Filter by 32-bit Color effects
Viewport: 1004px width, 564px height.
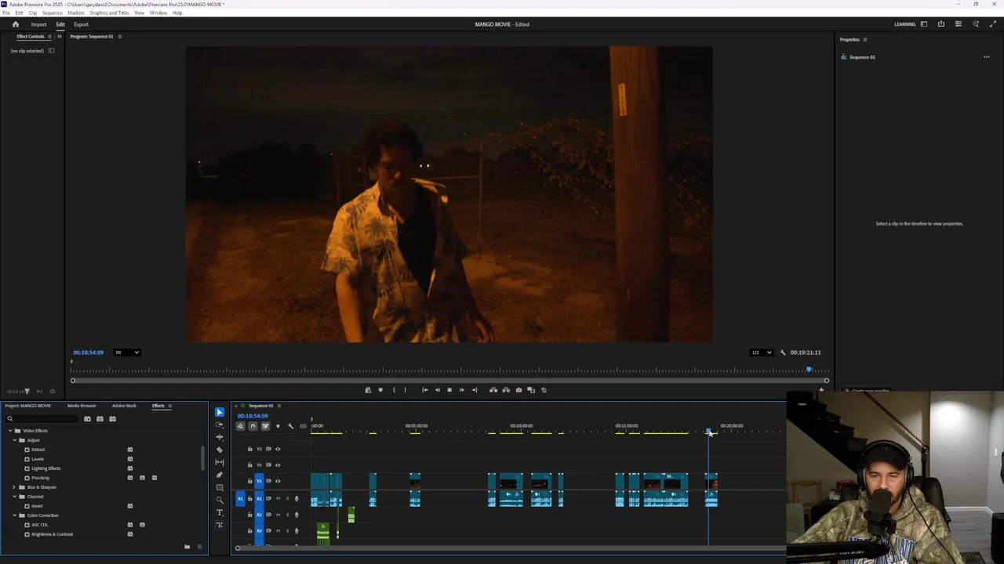(x=100, y=419)
